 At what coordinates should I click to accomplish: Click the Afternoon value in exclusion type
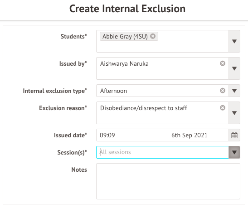113,91
